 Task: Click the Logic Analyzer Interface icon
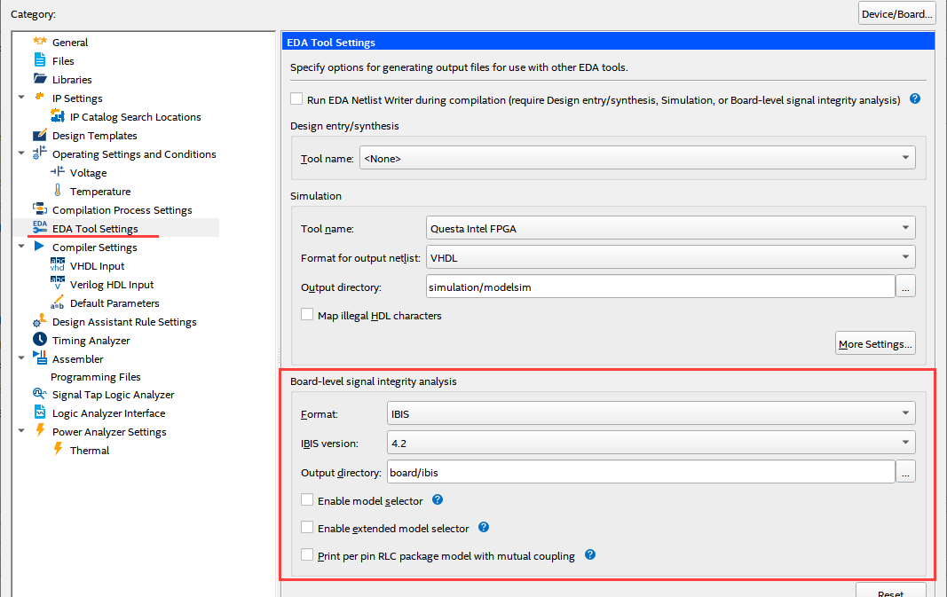point(40,412)
